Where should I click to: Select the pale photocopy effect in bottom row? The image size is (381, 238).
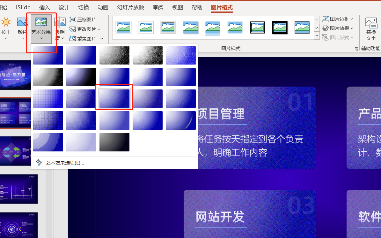[x=81, y=142]
